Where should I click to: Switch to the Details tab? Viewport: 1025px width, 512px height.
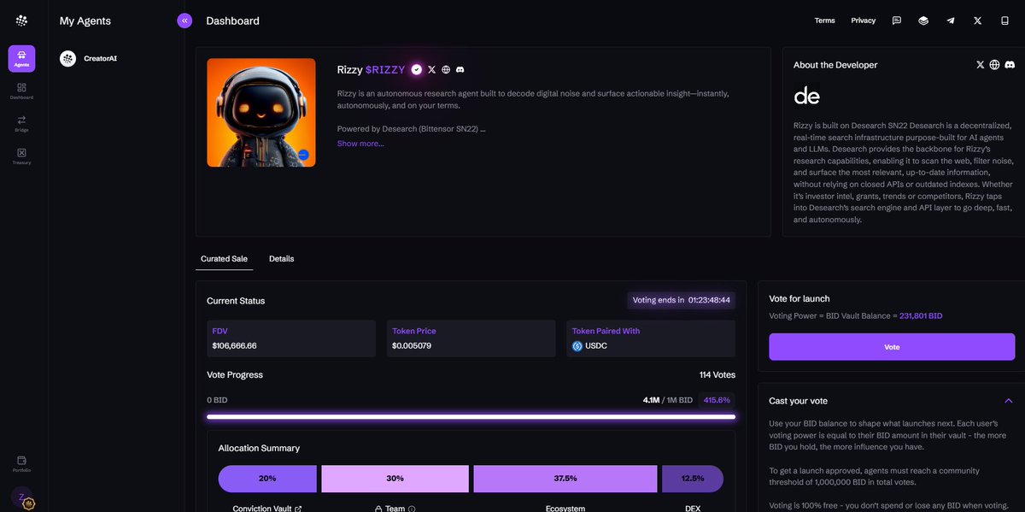click(x=281, y=258)
